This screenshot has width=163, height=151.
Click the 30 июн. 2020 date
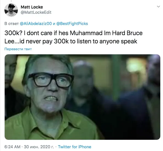(x=39, y=147)
